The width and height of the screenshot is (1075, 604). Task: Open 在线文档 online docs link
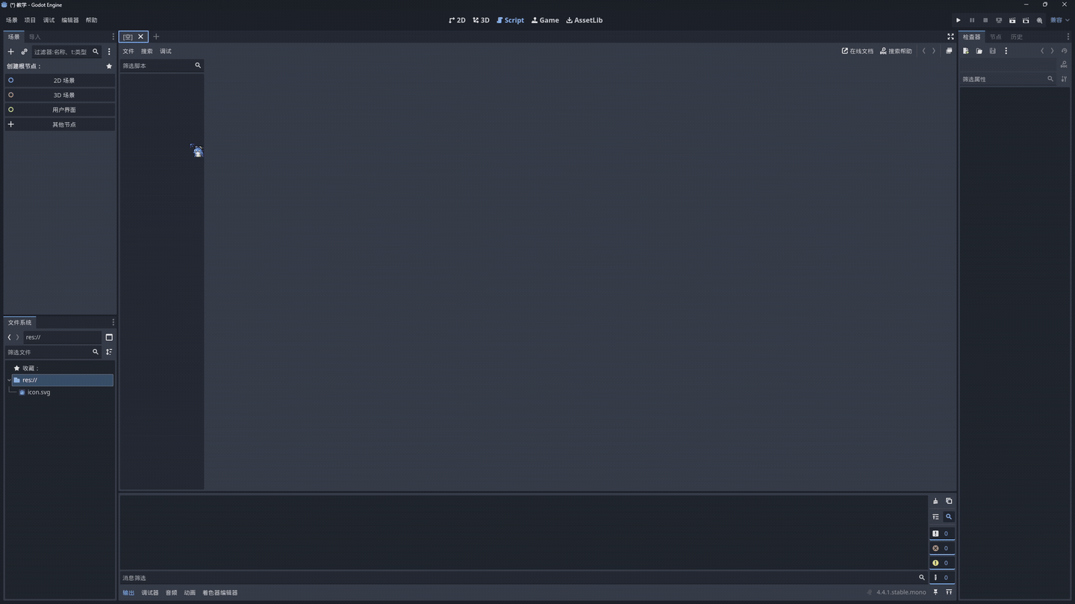tap(857, 51)
